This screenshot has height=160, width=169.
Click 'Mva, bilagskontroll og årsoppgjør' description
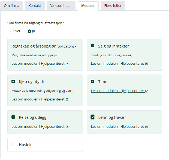click(x=34, y=55)
